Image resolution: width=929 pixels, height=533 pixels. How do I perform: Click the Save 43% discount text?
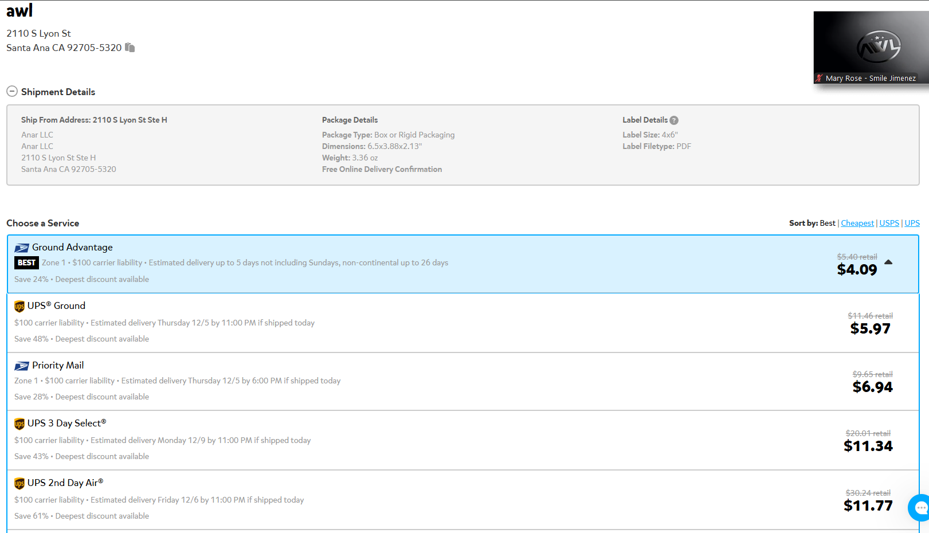point(32,456)
